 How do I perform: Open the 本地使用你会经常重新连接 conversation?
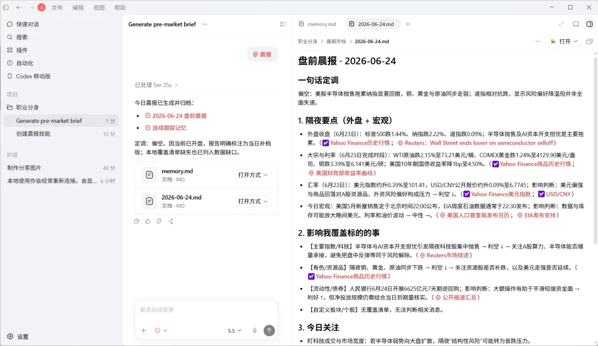(61, 181)
